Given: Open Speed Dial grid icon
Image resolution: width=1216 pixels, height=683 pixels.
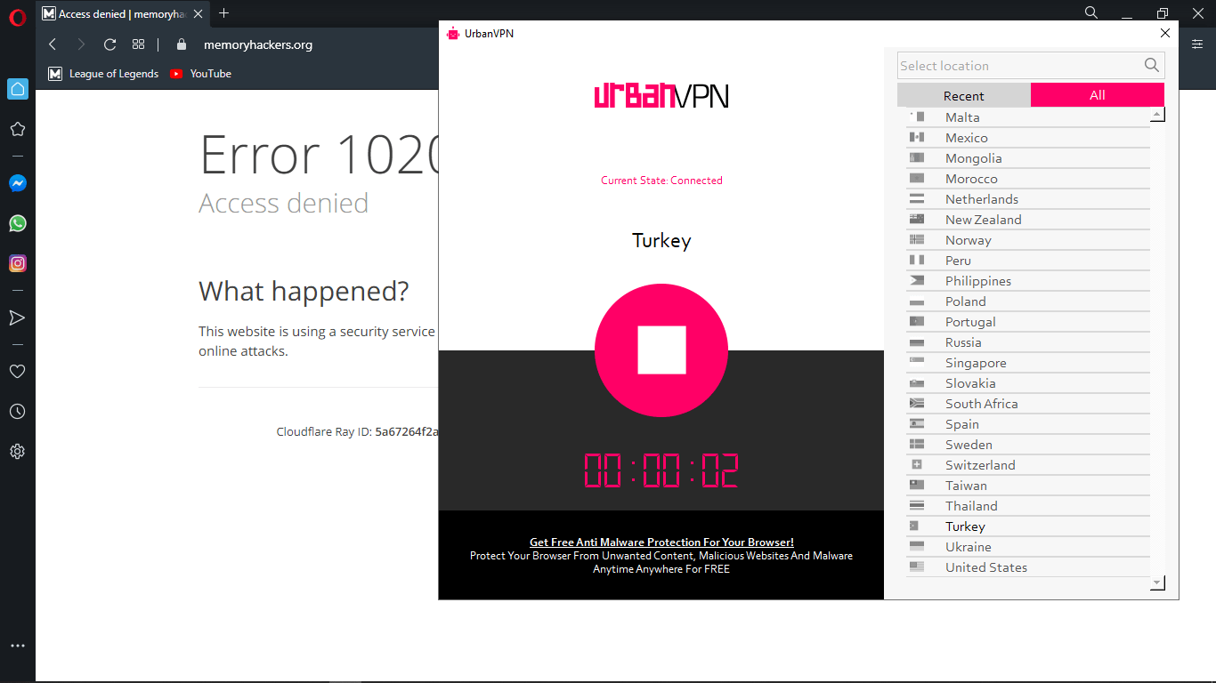Looking at the screenshot, I should click(x=138, y=44).
